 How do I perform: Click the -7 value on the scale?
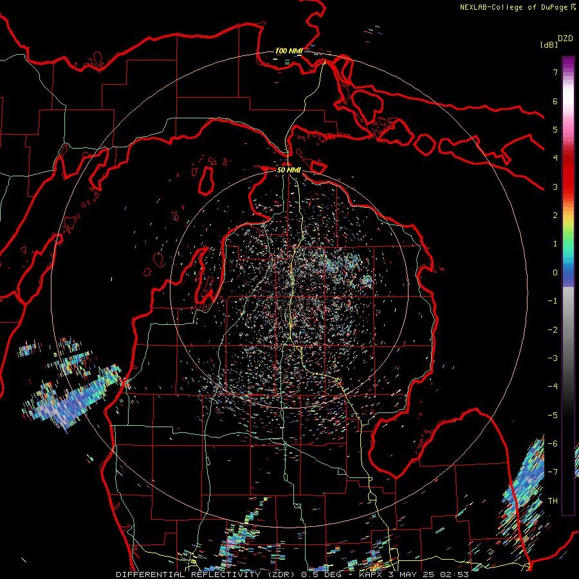click(553, 472)
